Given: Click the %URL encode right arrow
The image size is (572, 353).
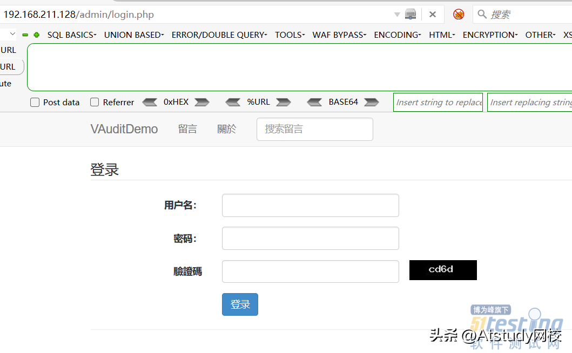Looking at the screenshot, I should pos(284,102).
